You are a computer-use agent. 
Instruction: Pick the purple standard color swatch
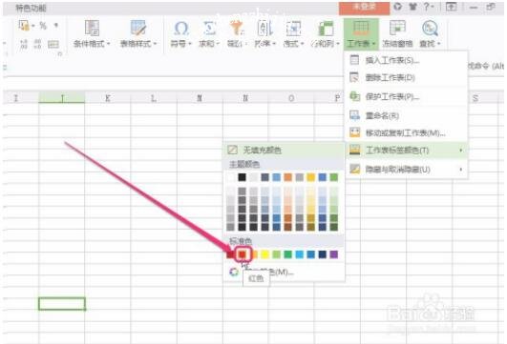334,254
